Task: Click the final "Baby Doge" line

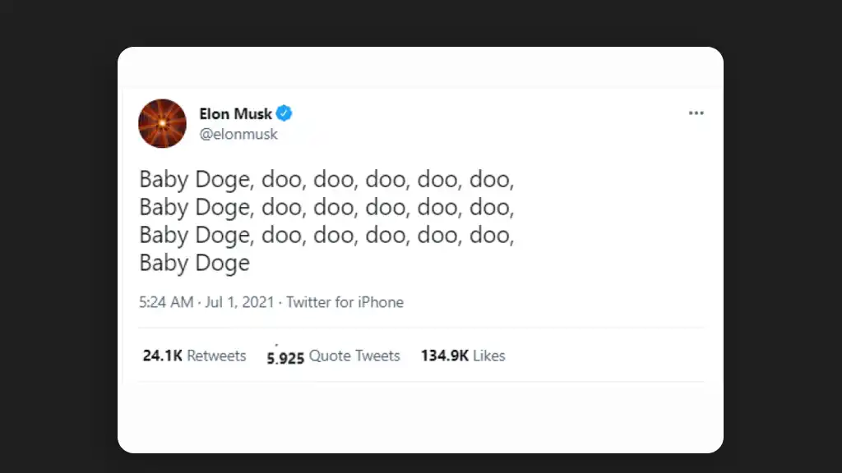Action: click(194, 263)
